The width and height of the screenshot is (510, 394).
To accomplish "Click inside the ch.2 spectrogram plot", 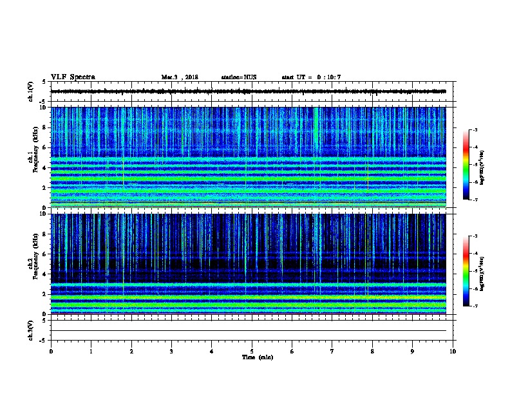I will point(249,264).
